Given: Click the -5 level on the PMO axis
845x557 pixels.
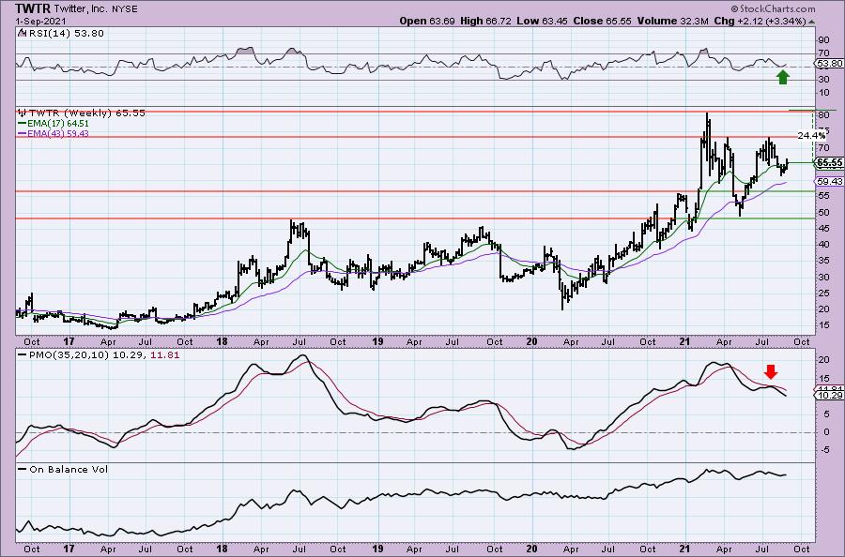Looking at the screenshot, I should tap(824, 450).
